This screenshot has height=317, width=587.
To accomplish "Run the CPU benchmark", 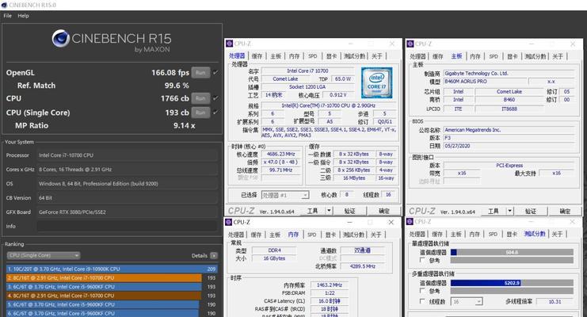I will (200, 98).
